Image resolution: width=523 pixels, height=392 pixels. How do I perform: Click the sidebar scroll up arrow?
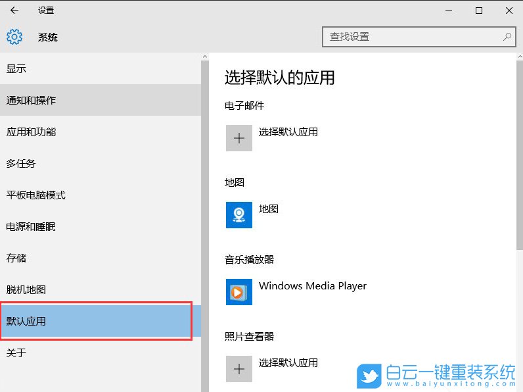pos(205,57)
